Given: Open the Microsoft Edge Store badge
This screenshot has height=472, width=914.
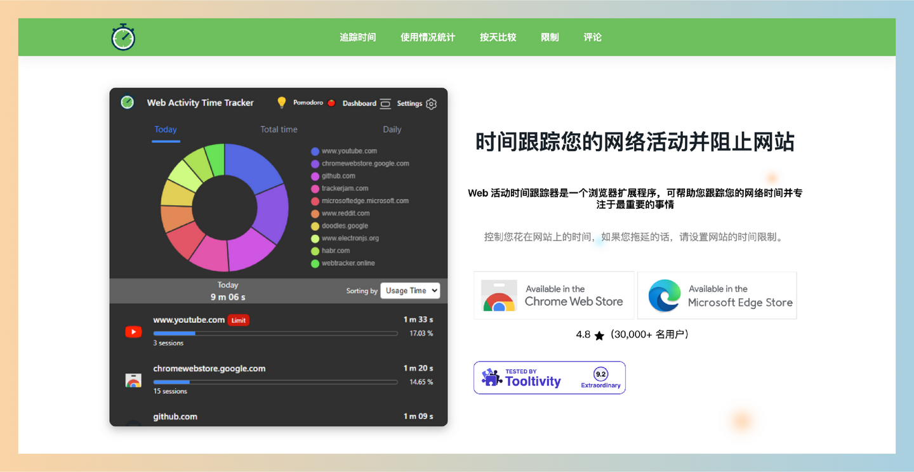Looking at the screenshot, I should tap(717, 295).
